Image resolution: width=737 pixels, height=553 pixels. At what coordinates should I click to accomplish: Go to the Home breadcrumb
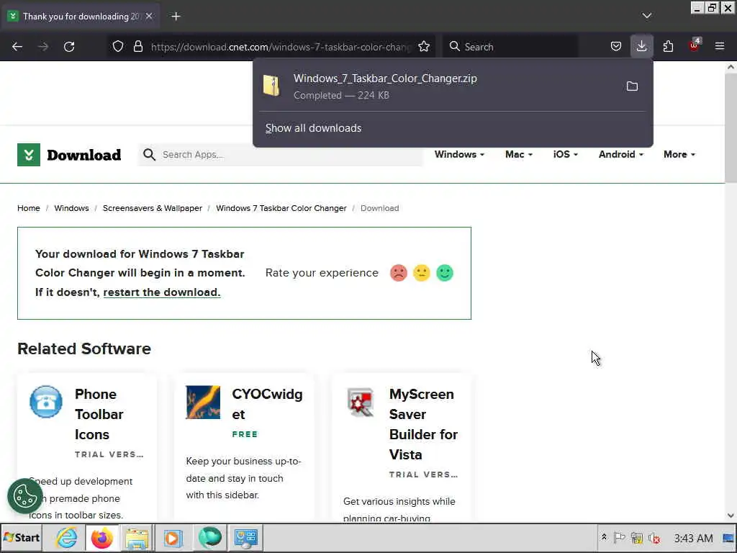pos(29,208)
